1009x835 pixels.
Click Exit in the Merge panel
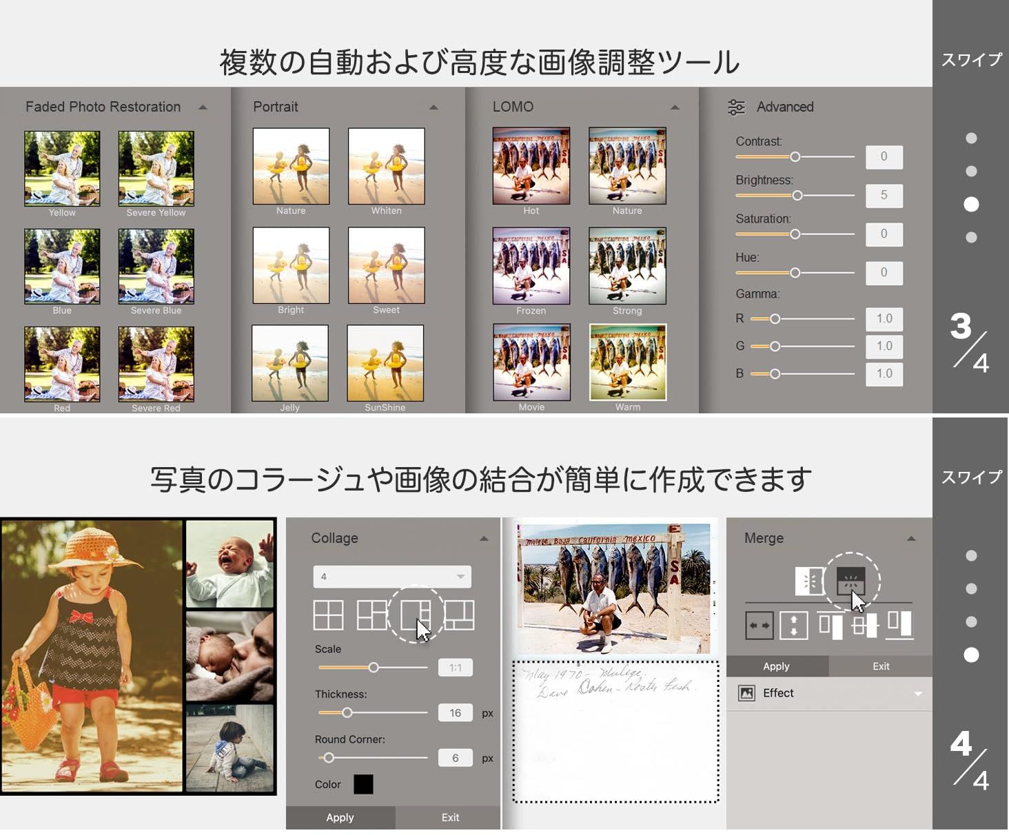(881, 666)
